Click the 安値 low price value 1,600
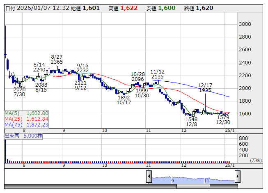The width and height of the screenshot is (268, 193). point(167,8)
